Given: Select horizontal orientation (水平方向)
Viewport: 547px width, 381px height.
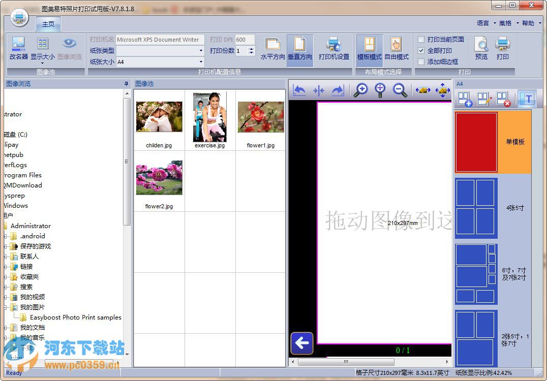Looking at the screenshot, I should 273,48.
